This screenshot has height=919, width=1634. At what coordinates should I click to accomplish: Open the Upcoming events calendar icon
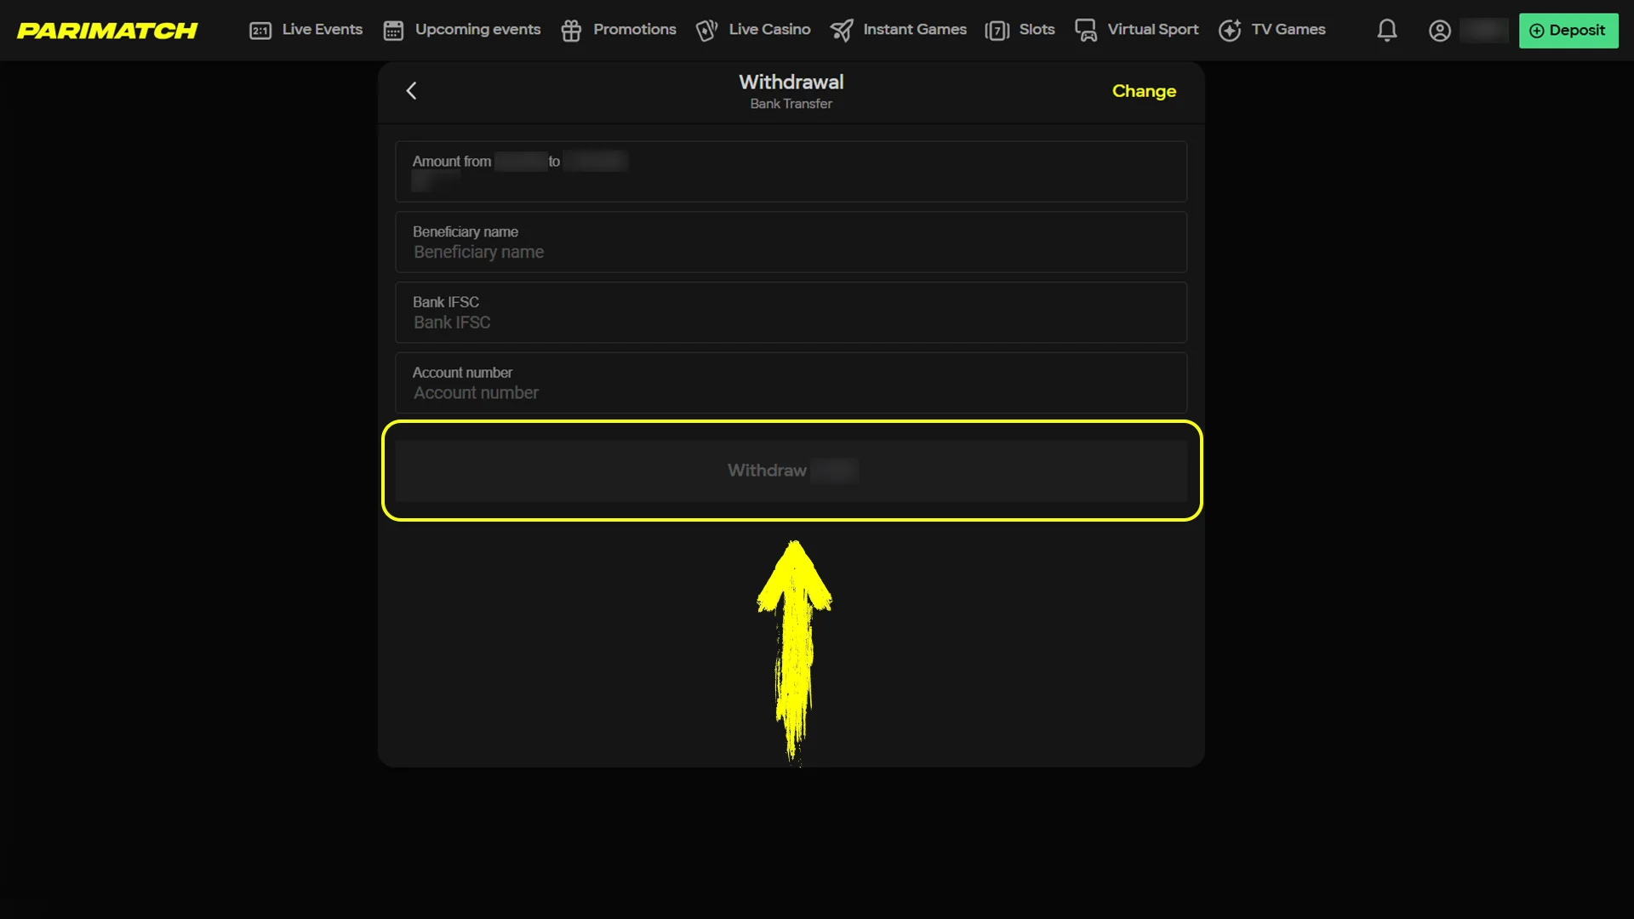[393, 30]
